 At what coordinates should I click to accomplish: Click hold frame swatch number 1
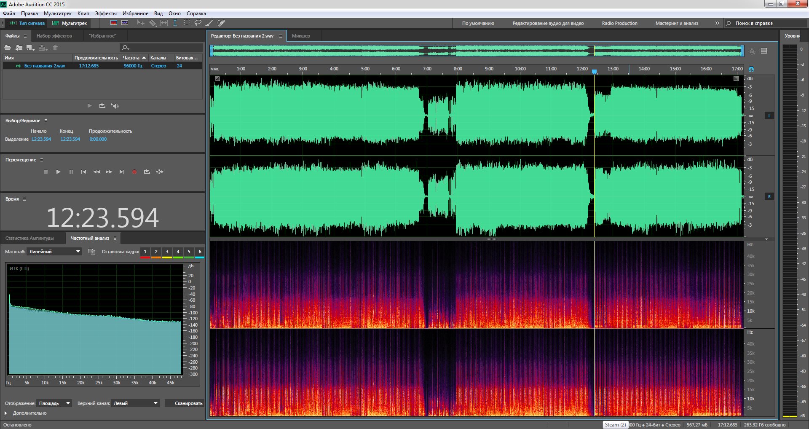coord(145,252)
